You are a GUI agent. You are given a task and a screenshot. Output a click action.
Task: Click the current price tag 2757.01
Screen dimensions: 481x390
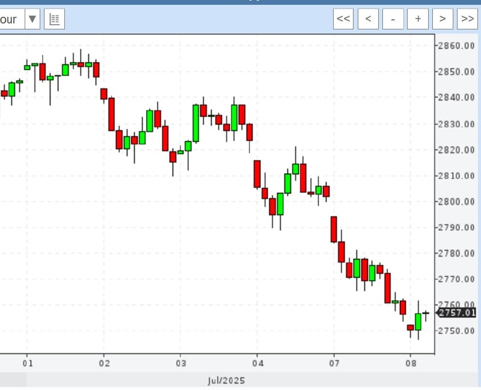[456, 312]
